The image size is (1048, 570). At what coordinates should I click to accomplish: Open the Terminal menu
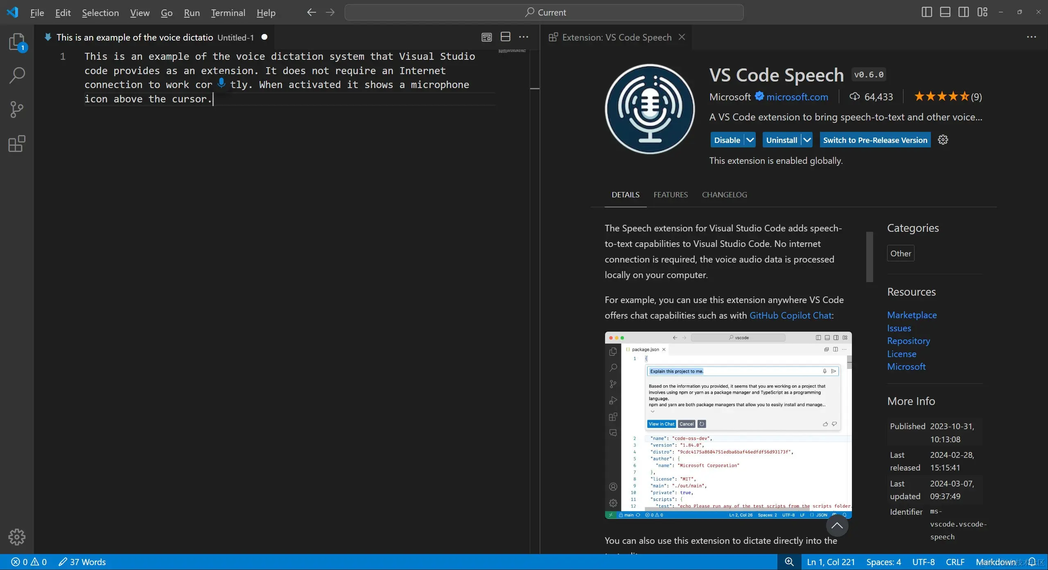coord(228,13)
